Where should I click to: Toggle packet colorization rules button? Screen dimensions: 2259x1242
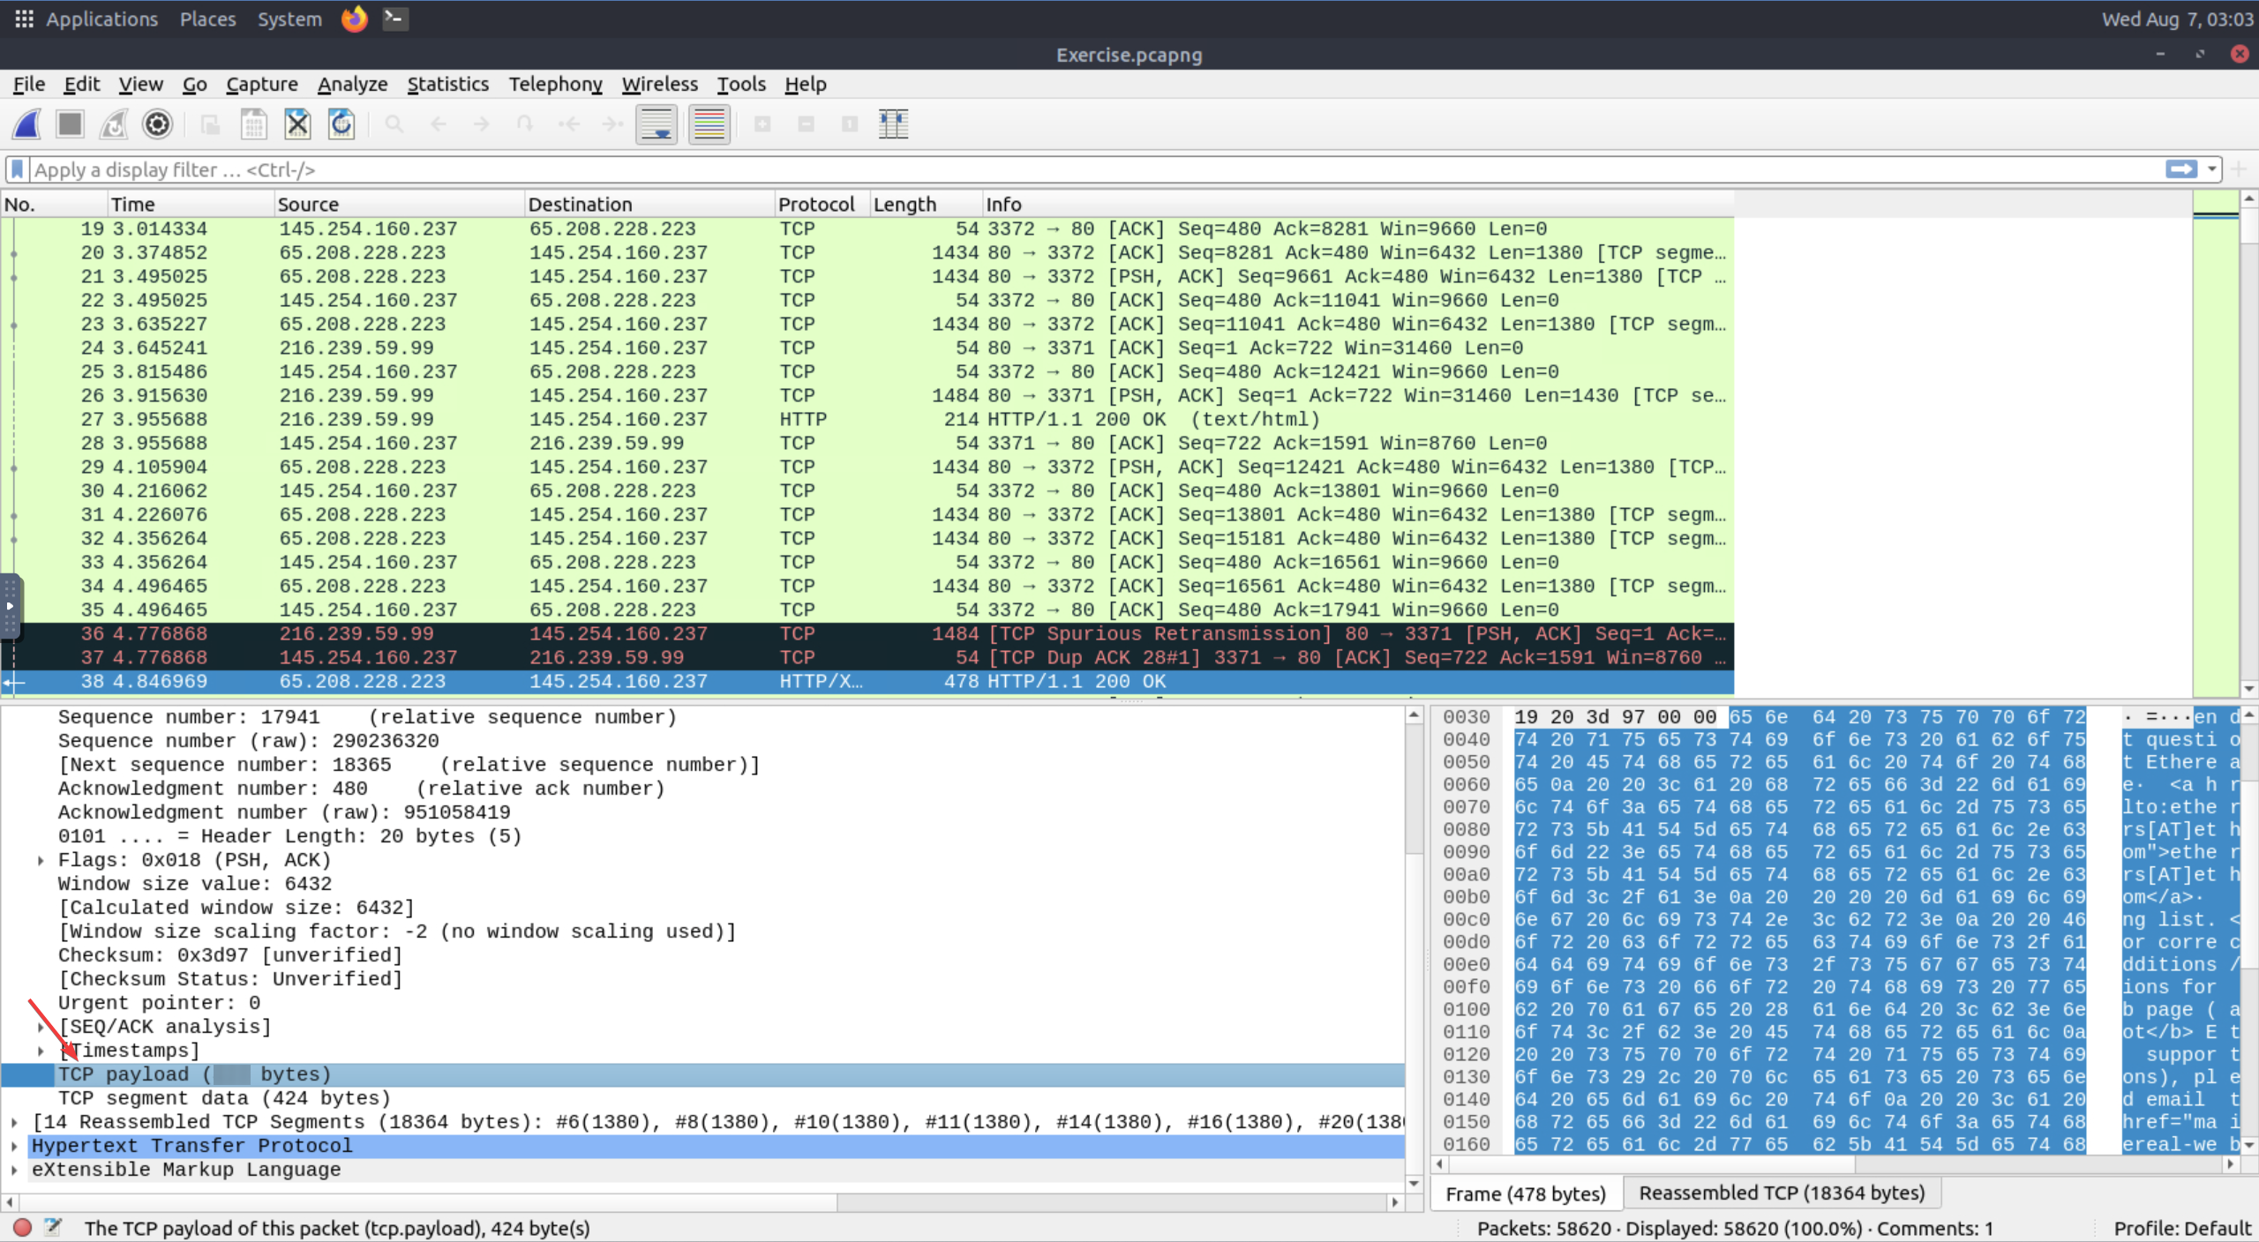(709, 124)
